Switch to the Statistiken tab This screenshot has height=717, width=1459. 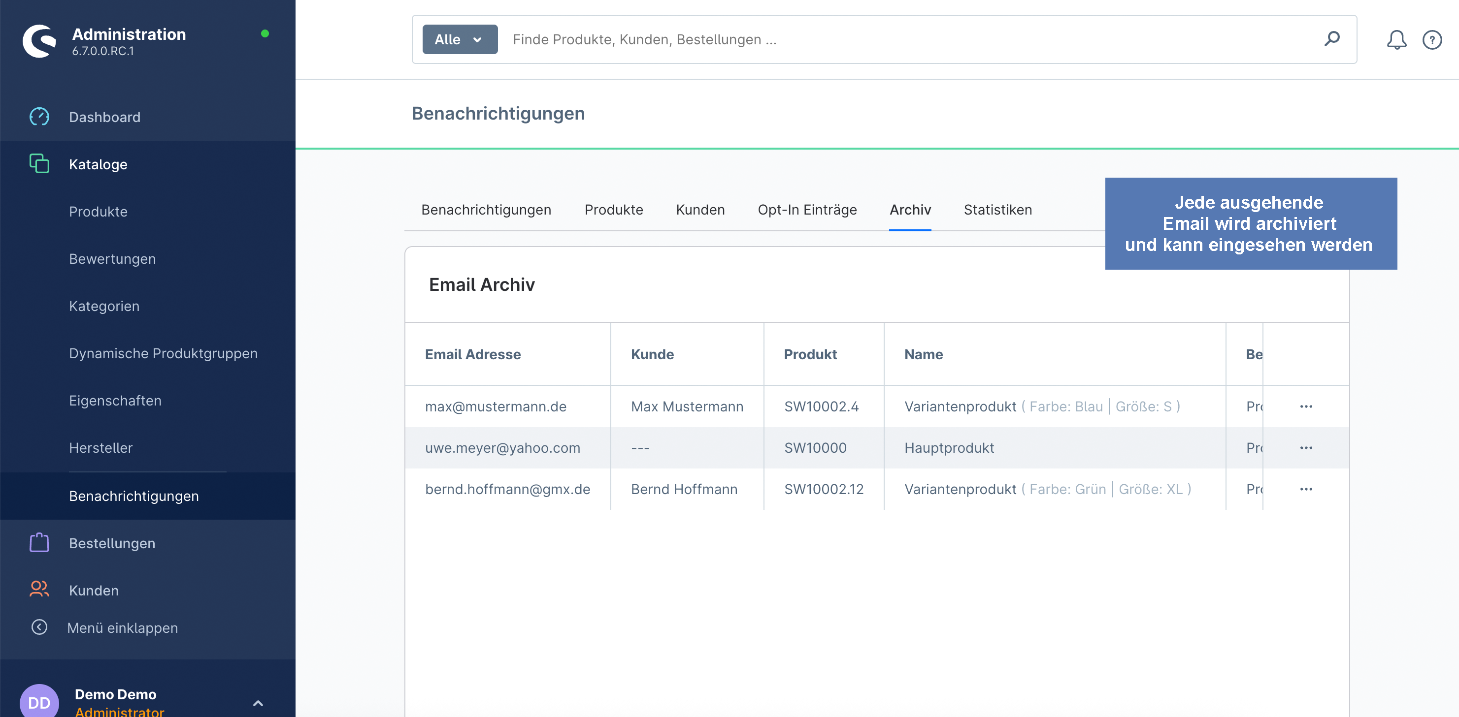(997, 210)
